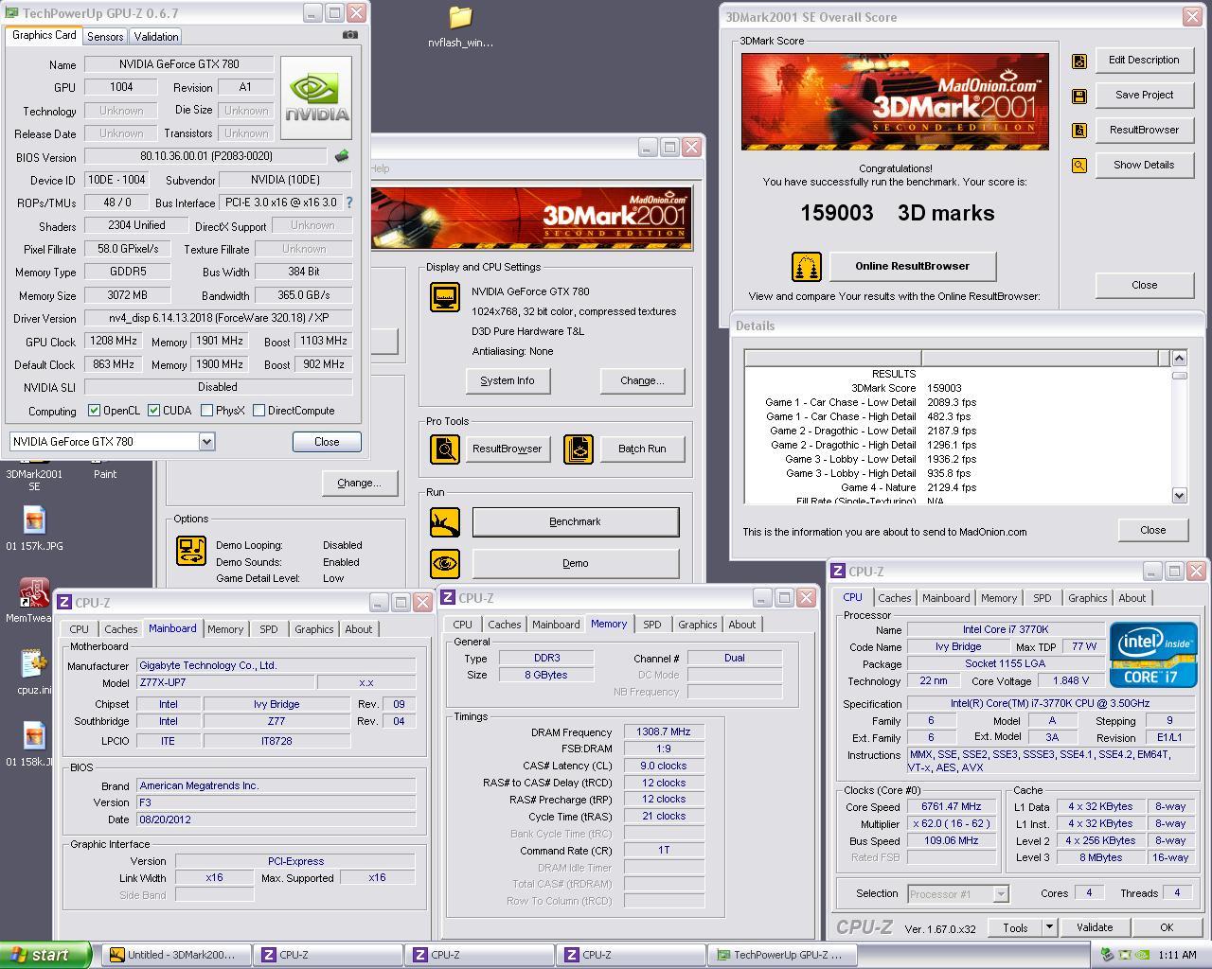Click the Options demo settings icon
The image size is (1212, 969).
pos(191,551)
